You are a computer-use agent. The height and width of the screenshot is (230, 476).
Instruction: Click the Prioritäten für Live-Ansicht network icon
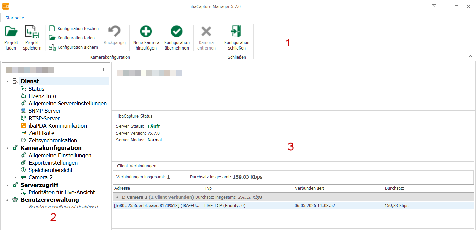23,192
